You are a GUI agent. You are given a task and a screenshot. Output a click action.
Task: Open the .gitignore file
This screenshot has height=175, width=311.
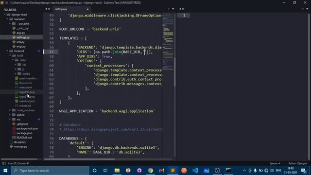pyautogui.click(x=22, y=124)
